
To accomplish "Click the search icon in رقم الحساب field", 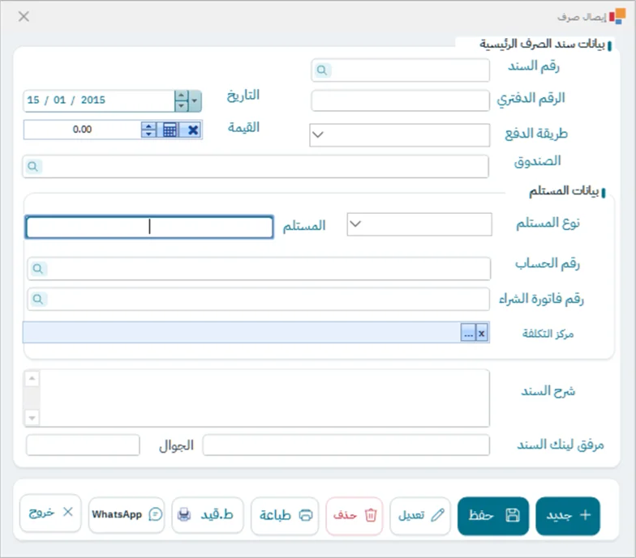I will [37, 269].
